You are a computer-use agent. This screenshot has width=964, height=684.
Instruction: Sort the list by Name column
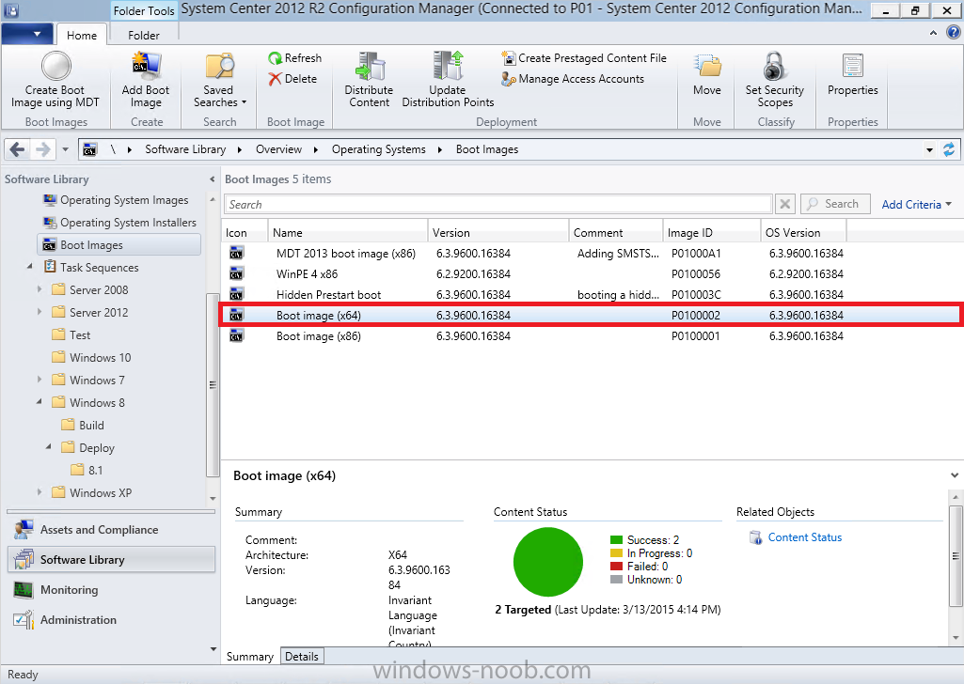pos(347,233)
